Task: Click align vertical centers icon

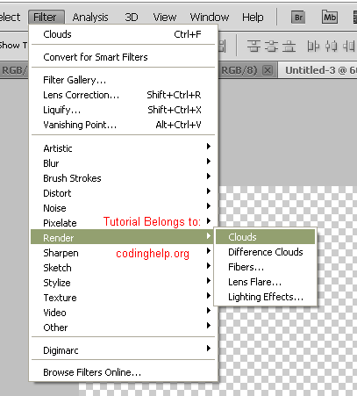Action: (271, 47)
